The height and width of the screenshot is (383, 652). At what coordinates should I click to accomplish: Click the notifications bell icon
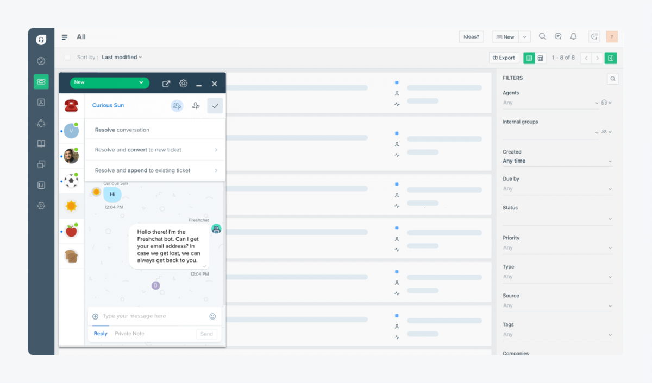pyautogui.click(x=573, y=37)
